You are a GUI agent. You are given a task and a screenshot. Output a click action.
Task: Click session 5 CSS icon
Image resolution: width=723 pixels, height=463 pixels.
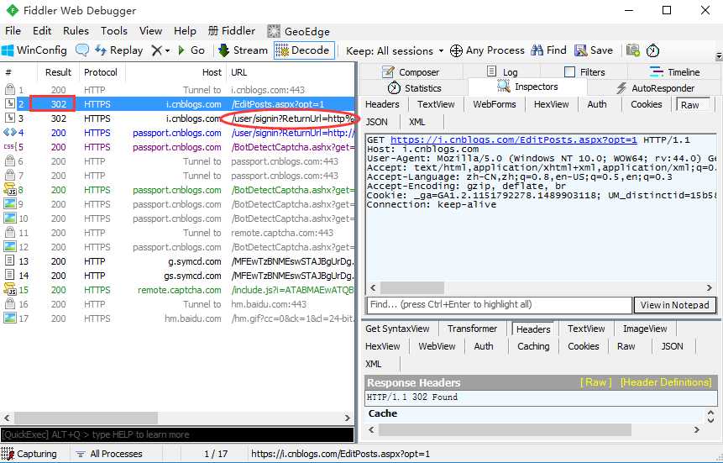[10, 147]
